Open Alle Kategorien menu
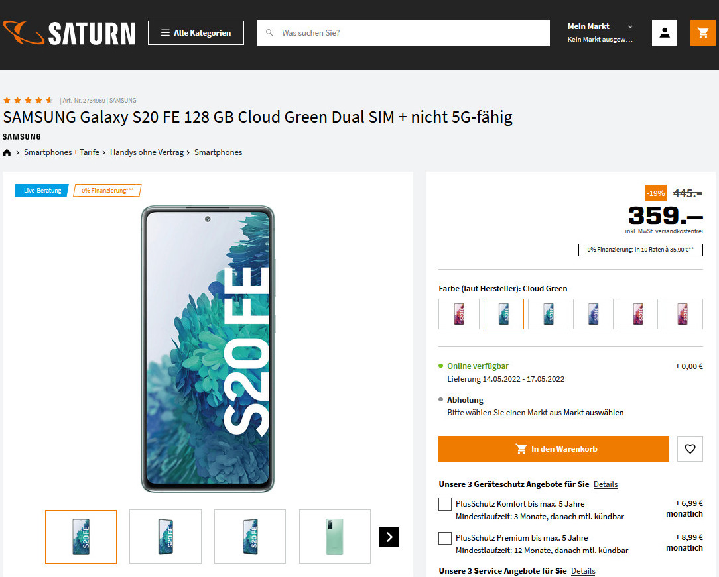 click(196, 32)
